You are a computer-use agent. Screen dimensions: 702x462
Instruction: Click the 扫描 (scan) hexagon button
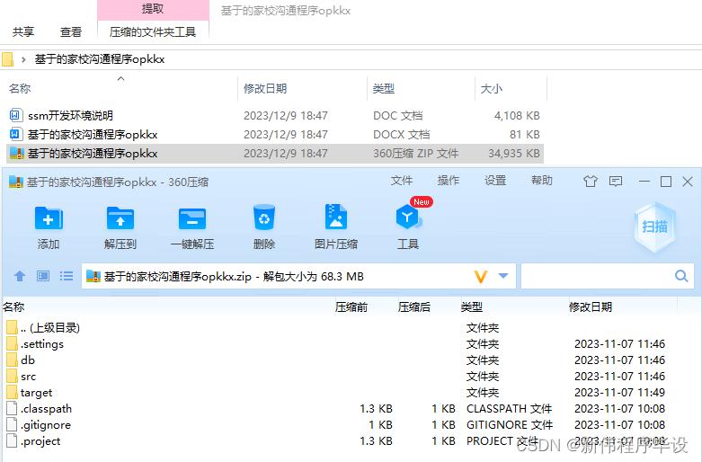(655, 227)
